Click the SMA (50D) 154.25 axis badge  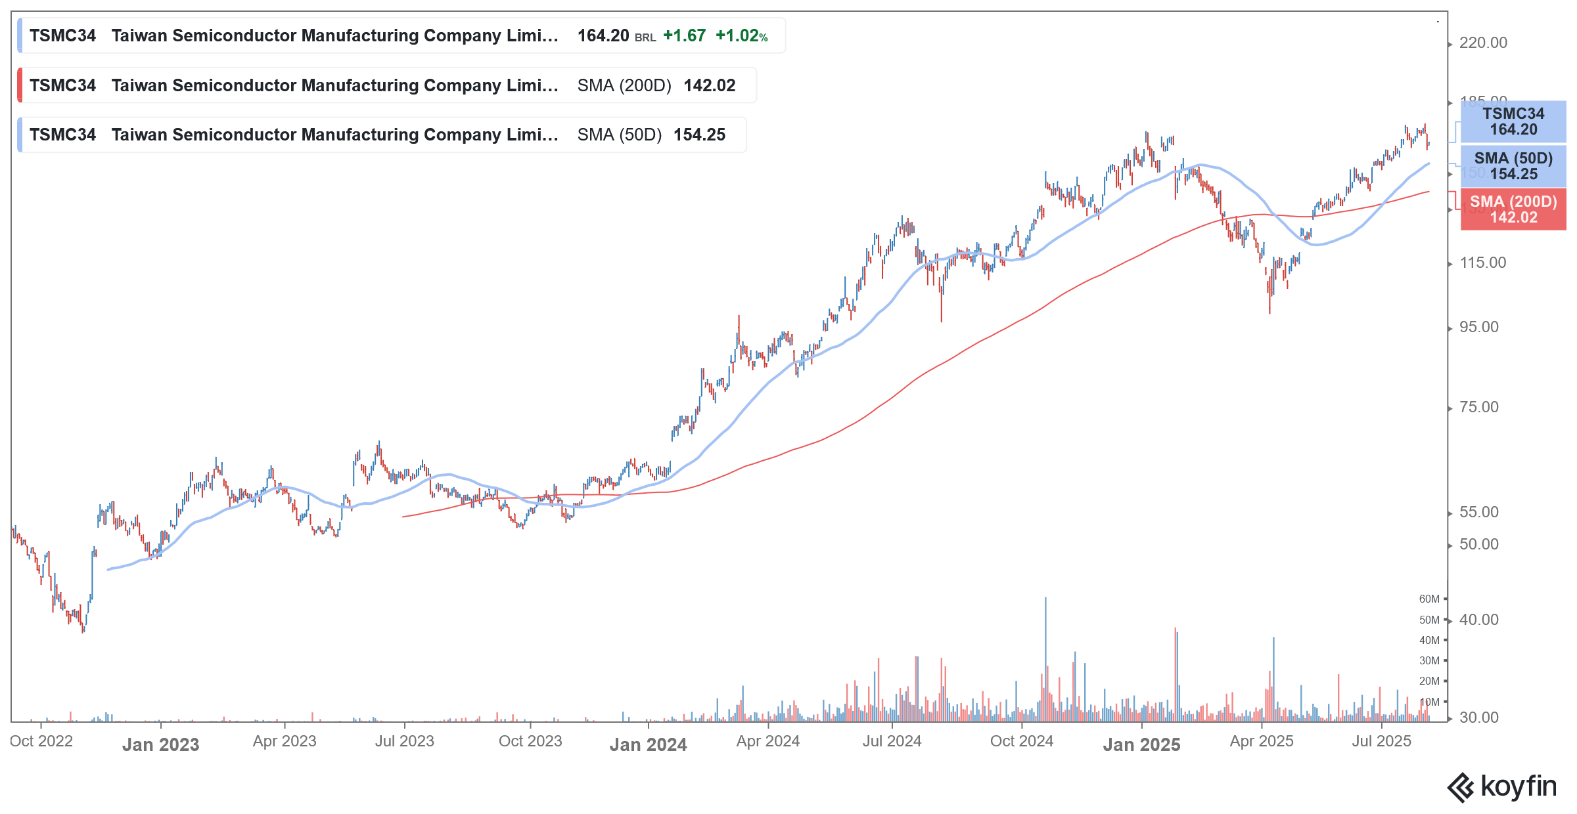pos(1513,167)
